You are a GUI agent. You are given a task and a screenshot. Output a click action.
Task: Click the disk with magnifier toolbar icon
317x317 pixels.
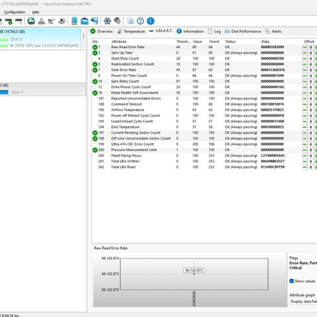point(19,22)
